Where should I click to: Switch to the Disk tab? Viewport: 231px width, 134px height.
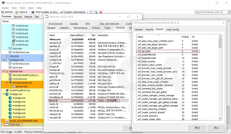37,17
